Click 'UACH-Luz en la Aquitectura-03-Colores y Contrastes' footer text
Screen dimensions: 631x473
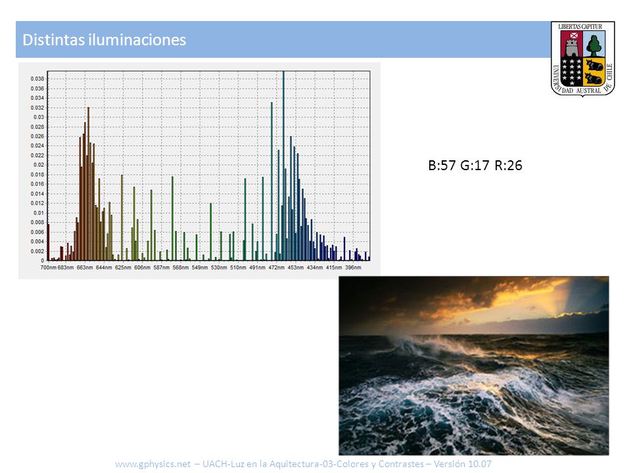(x=313, y=464)
